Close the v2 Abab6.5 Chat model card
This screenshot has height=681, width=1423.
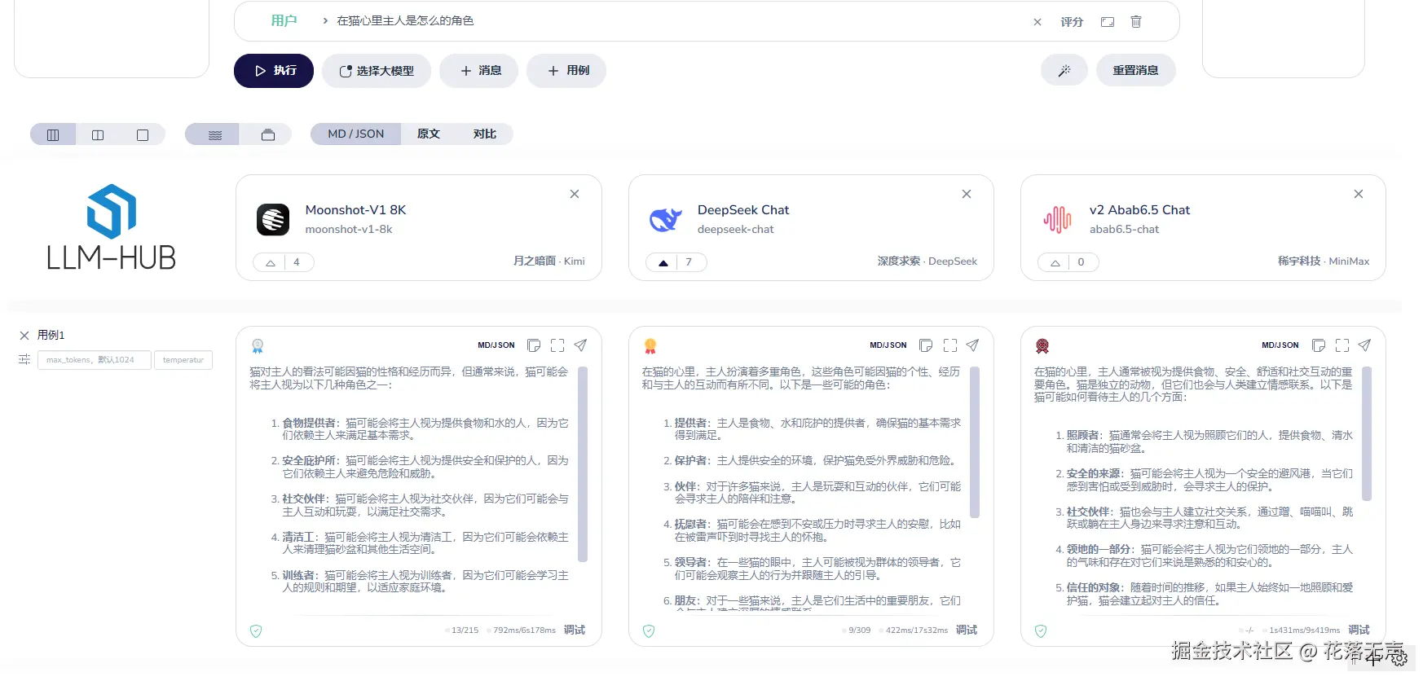click(1359, 194)
